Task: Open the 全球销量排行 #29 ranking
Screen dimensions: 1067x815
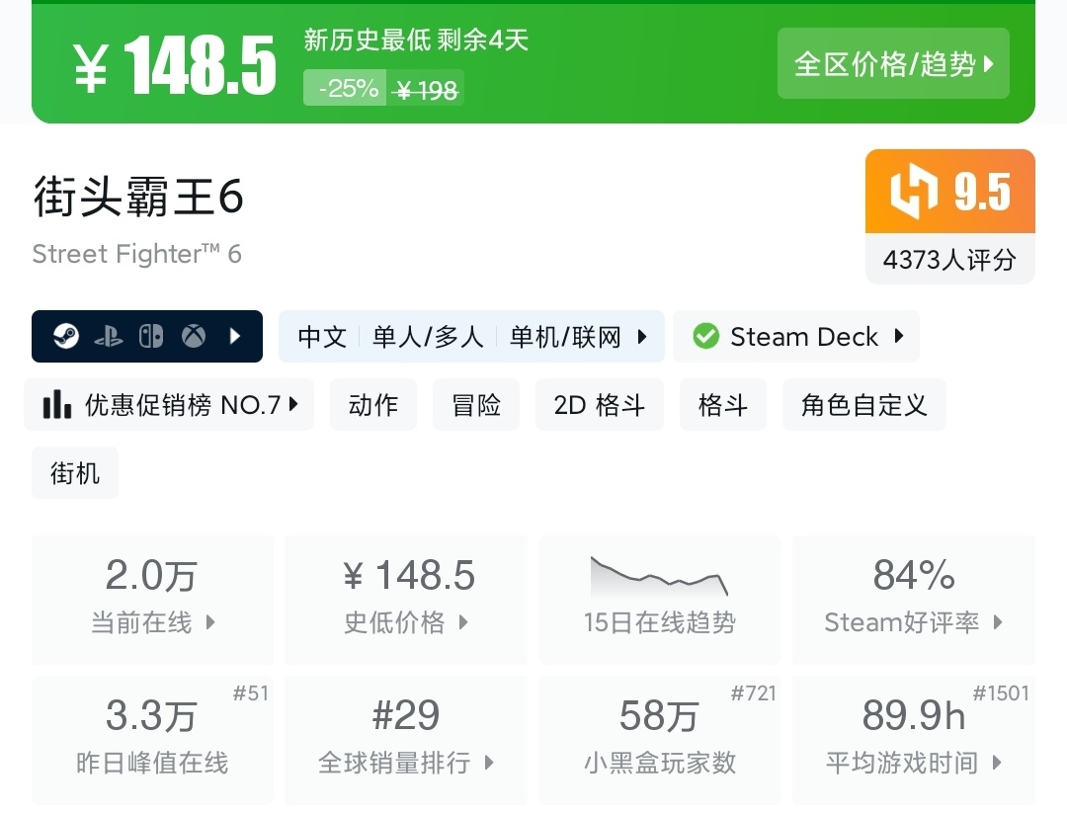Action: coord(406,739)
